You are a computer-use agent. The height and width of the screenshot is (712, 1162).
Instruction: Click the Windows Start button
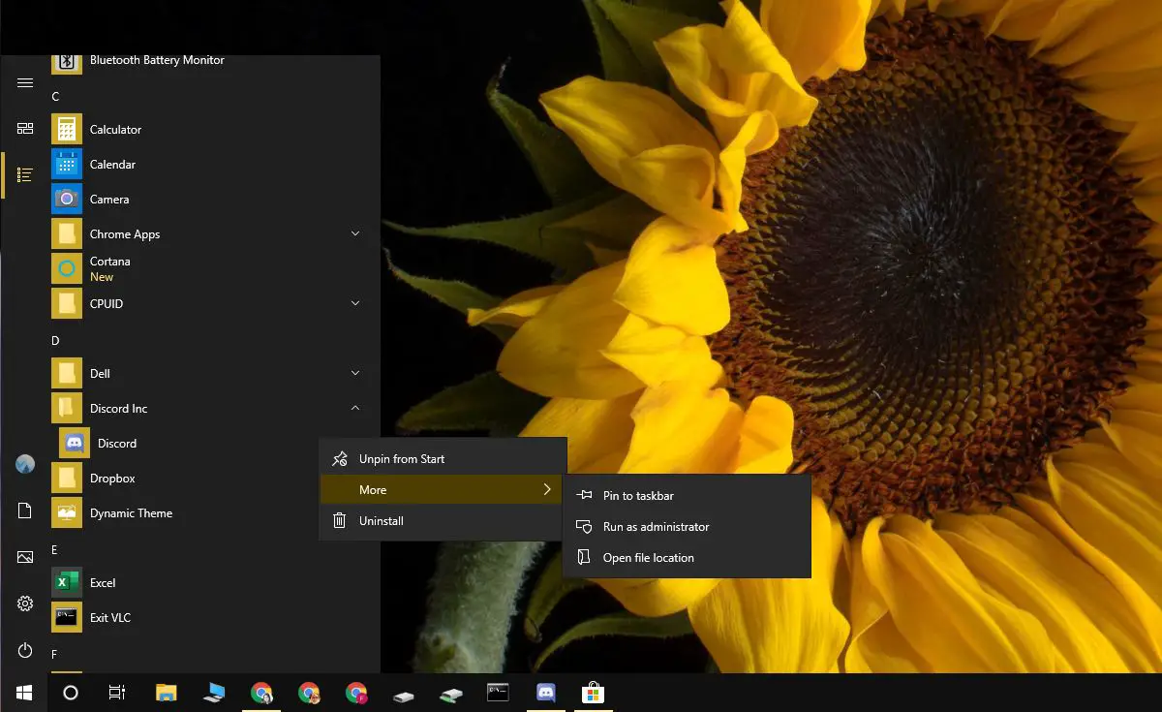pyautogui.click(x=24, y=693)
